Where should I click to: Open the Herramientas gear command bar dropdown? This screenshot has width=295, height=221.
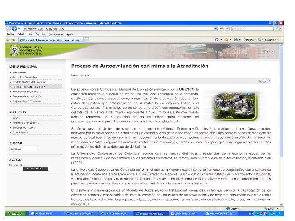coord(268,40)
